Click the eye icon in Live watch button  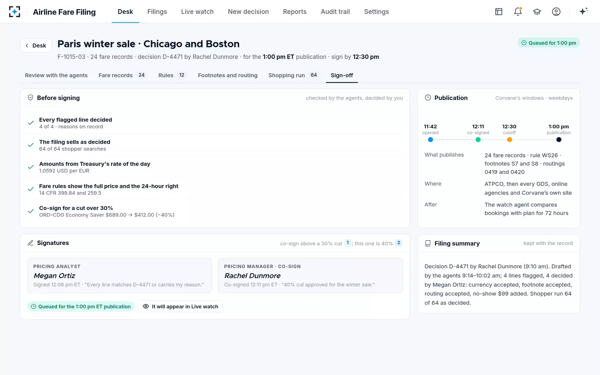146,306
